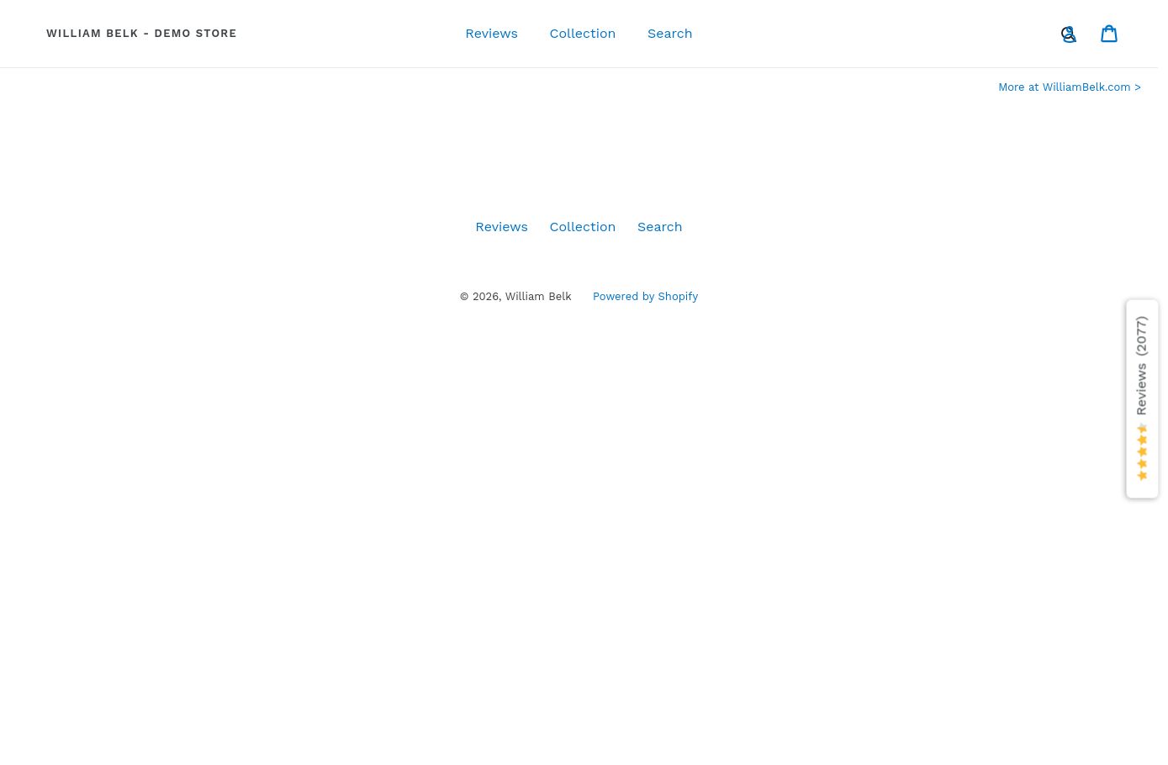The image size is (1168, 765).
Task: Follow the Powered by Shopify link
Action: click(644, 297)
